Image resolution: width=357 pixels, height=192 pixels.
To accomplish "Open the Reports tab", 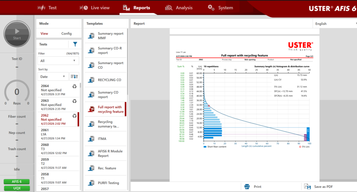I will (136, 8).
